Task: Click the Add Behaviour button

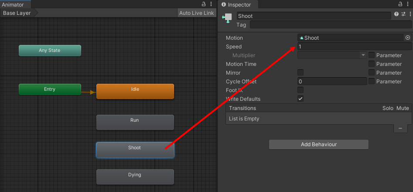Action: [318, 144]
